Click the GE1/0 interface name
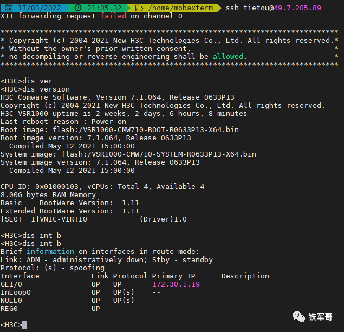Screen dimensions: 344x332 (x=11, y=284)
